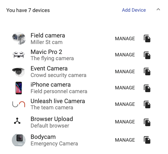Manage the Field camera device
This screenshot has width=168, height=154.
(125, 38)
